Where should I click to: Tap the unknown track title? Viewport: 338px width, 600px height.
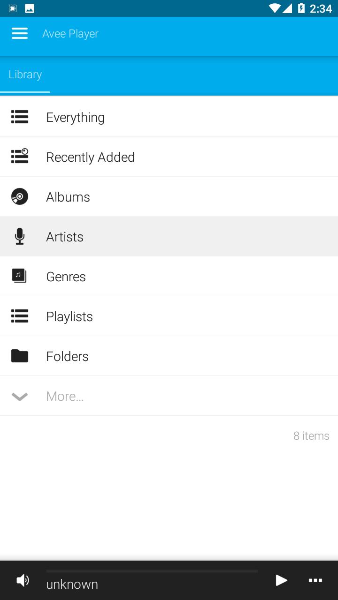[x=72, y=584]
